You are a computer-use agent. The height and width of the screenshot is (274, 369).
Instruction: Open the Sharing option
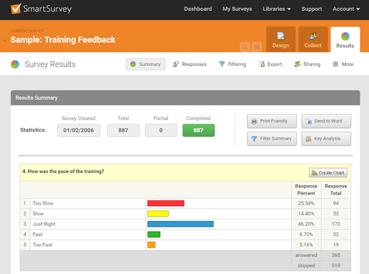click(307, 64)
